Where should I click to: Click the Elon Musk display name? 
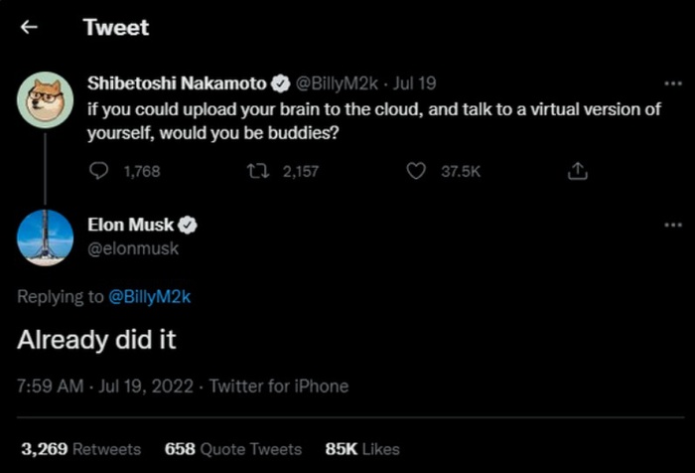pyautogui.click(x=130, y=226)
